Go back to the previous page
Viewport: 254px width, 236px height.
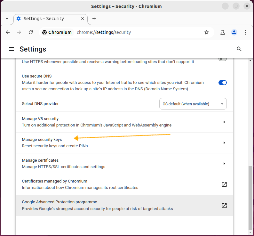(8, 32)
